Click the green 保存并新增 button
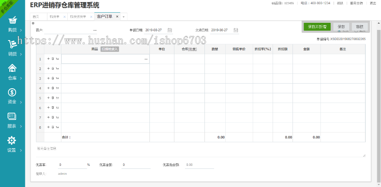 317,27
